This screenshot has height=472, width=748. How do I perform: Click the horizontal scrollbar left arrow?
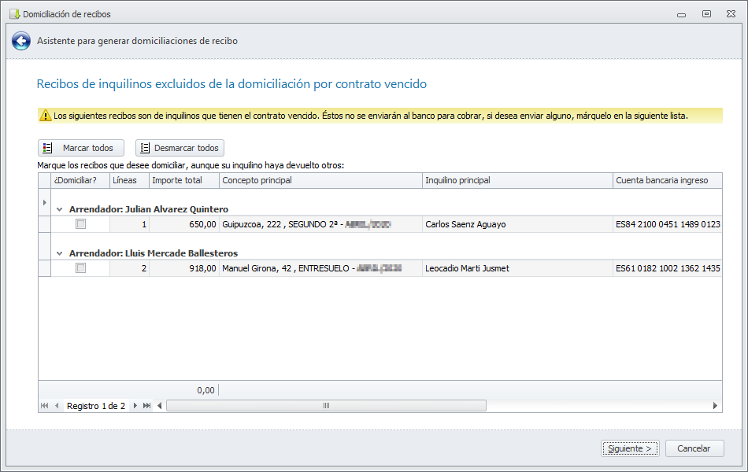[x=159, y=406]
